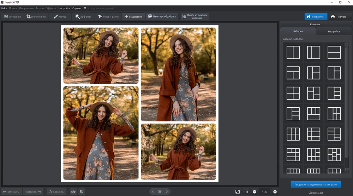Image resolution: width=353 pixels, height=196 pixels.
Task: Switch to the Шаблоны tab
Action: (x=298, y=31)
